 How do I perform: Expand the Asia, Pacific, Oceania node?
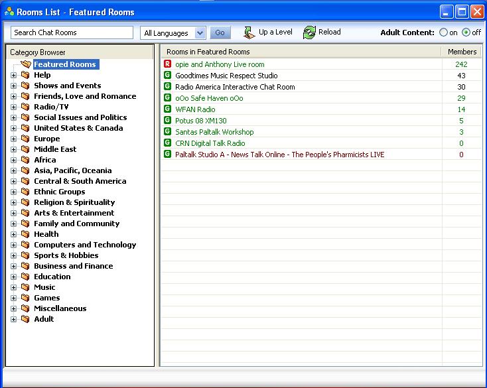(13, 170)
